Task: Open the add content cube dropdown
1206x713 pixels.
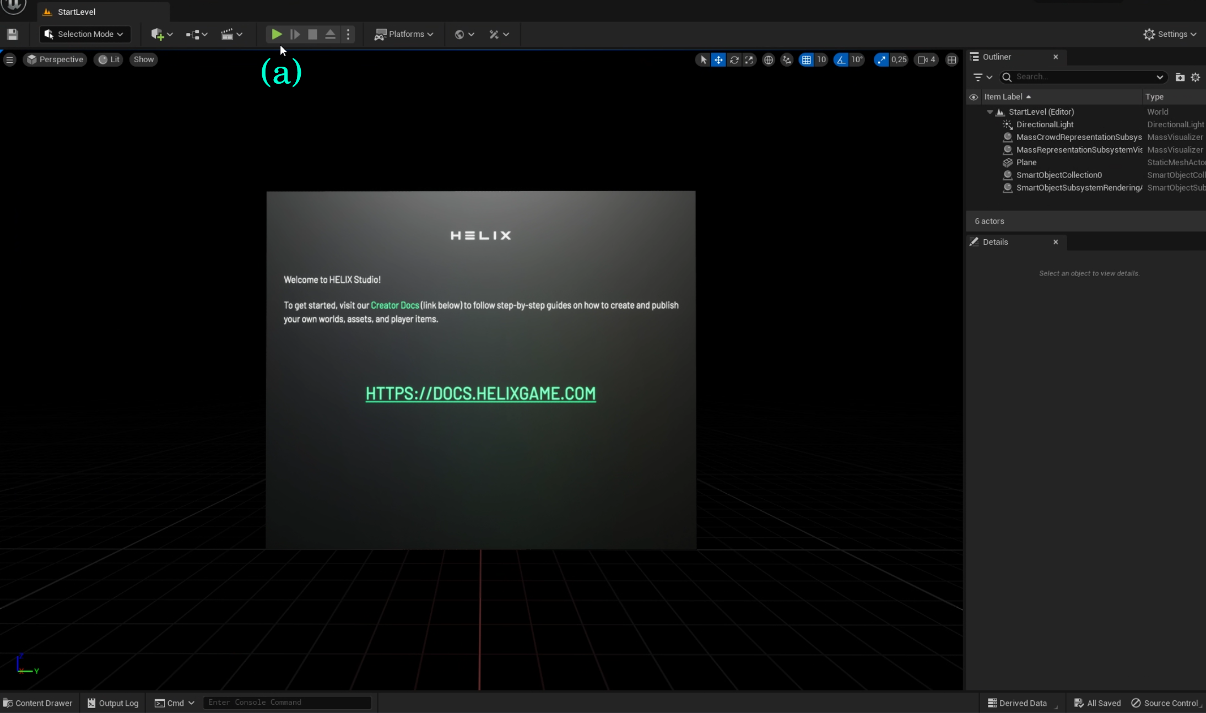Action: 161,34
